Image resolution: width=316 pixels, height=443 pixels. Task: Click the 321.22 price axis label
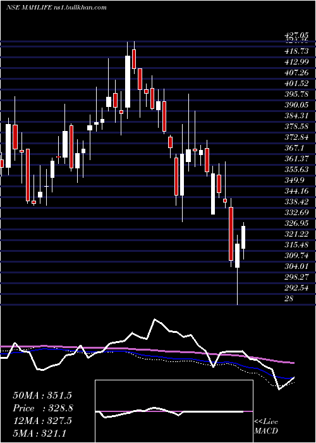tap(296, 234)
